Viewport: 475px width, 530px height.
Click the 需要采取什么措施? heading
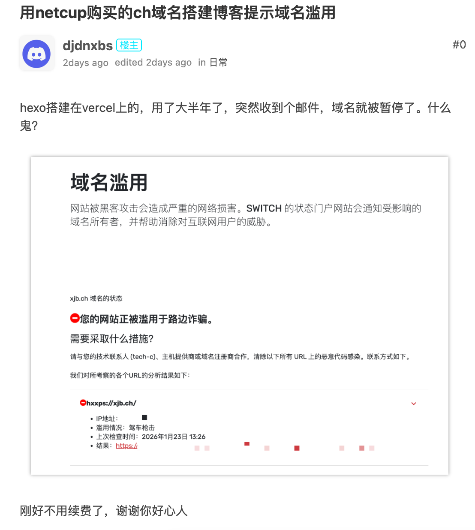coord(112,339)
